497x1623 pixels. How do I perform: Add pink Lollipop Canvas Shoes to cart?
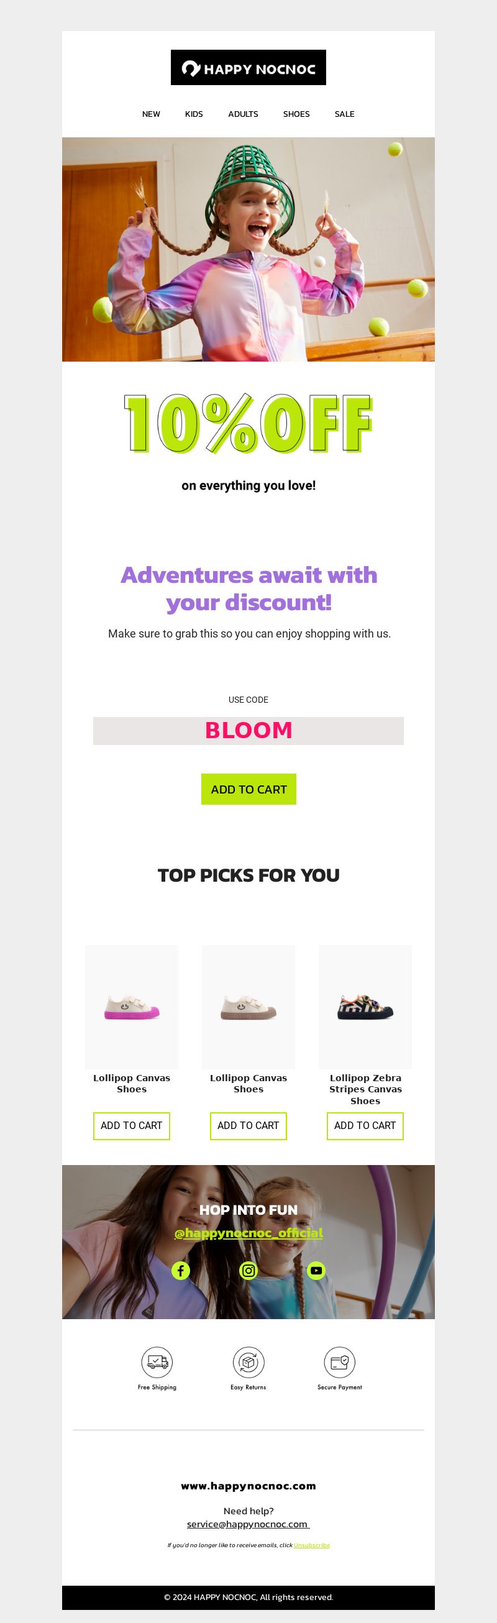tap(132, 1126)
